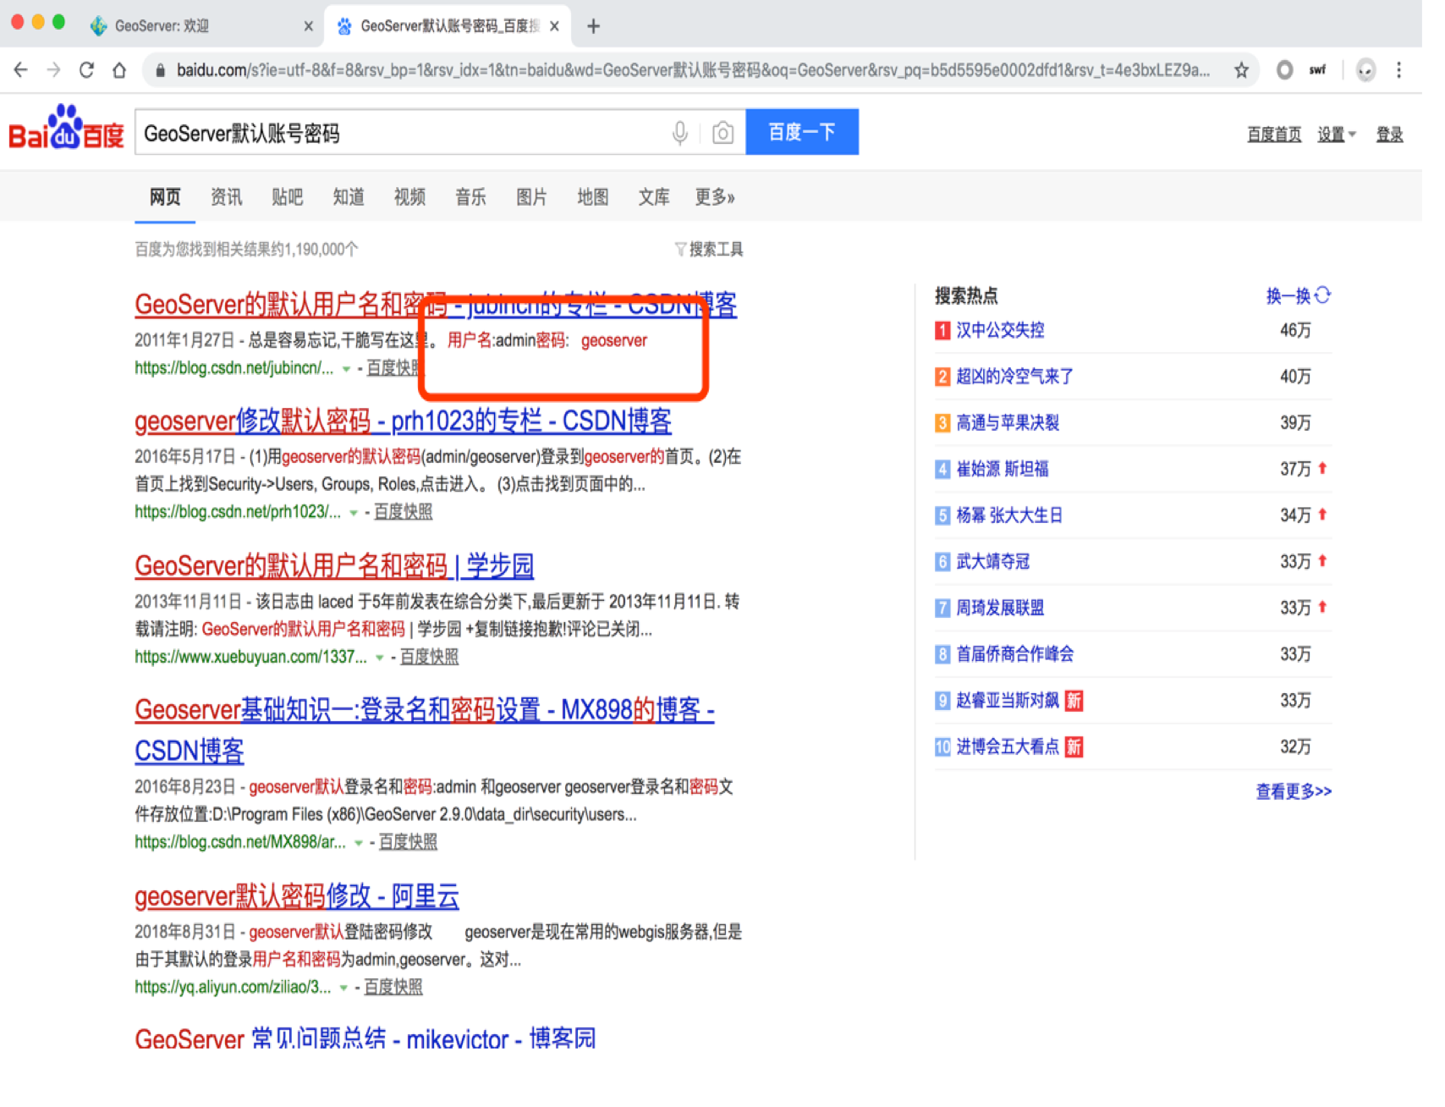Go to browser home using the house icon
The height and width of the screenshot is (1107, 1445).
tap(121, 71)
